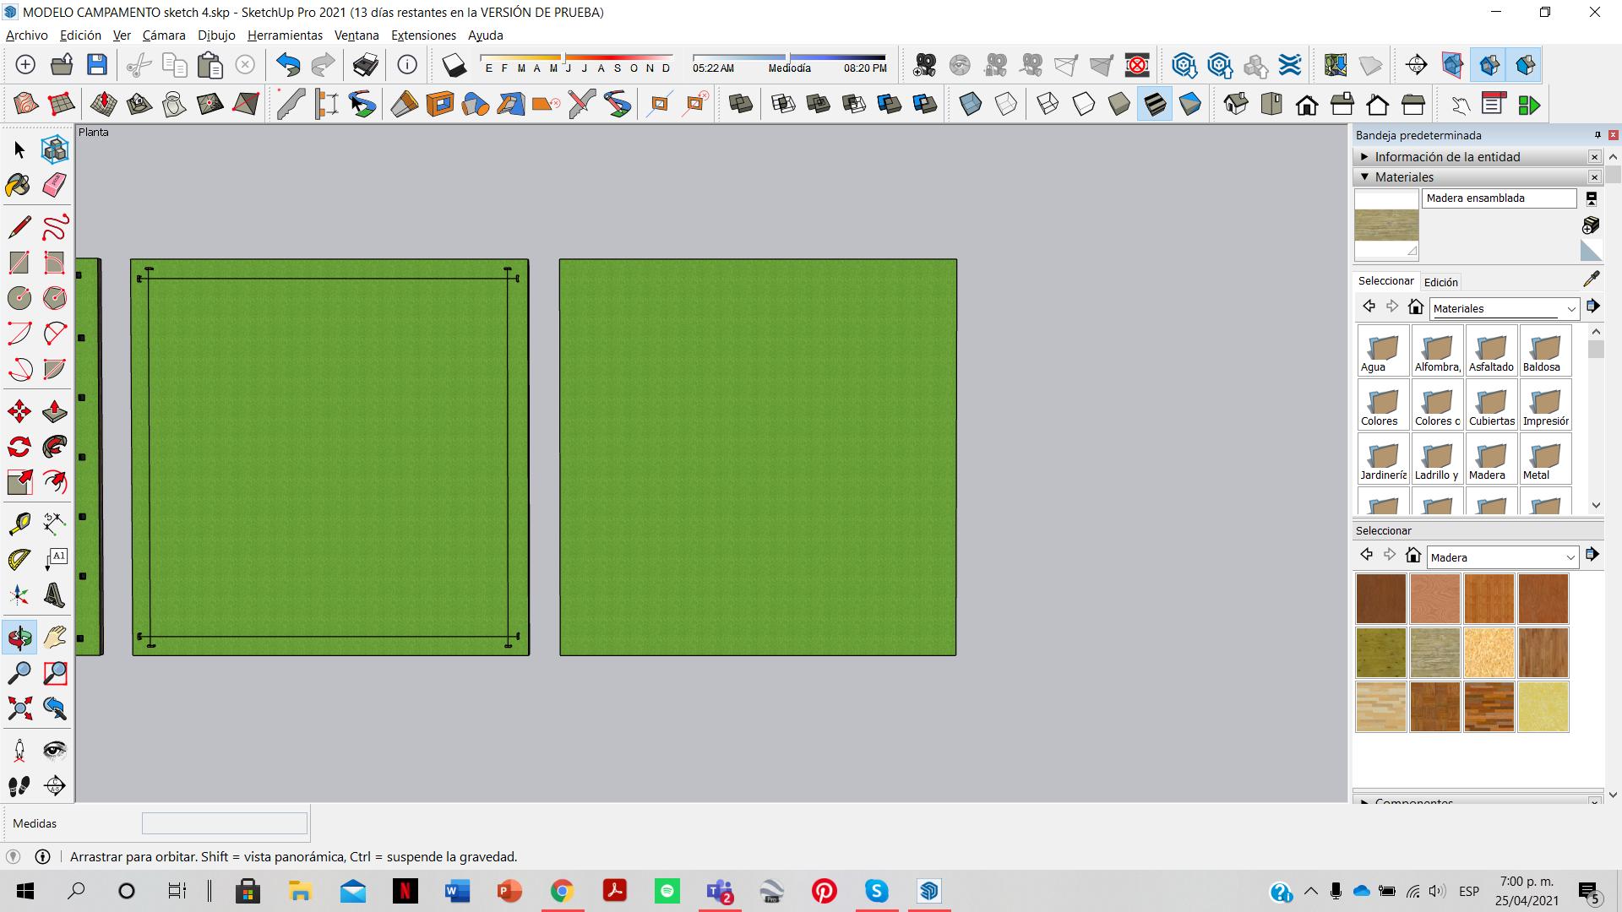Select the yellow wood material swatch
Screen dimensions: 1622x912
1543,707
